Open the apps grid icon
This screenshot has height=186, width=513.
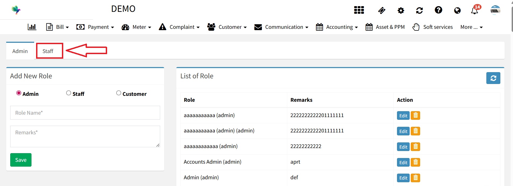pyautogui.click(x=359, y=10)
